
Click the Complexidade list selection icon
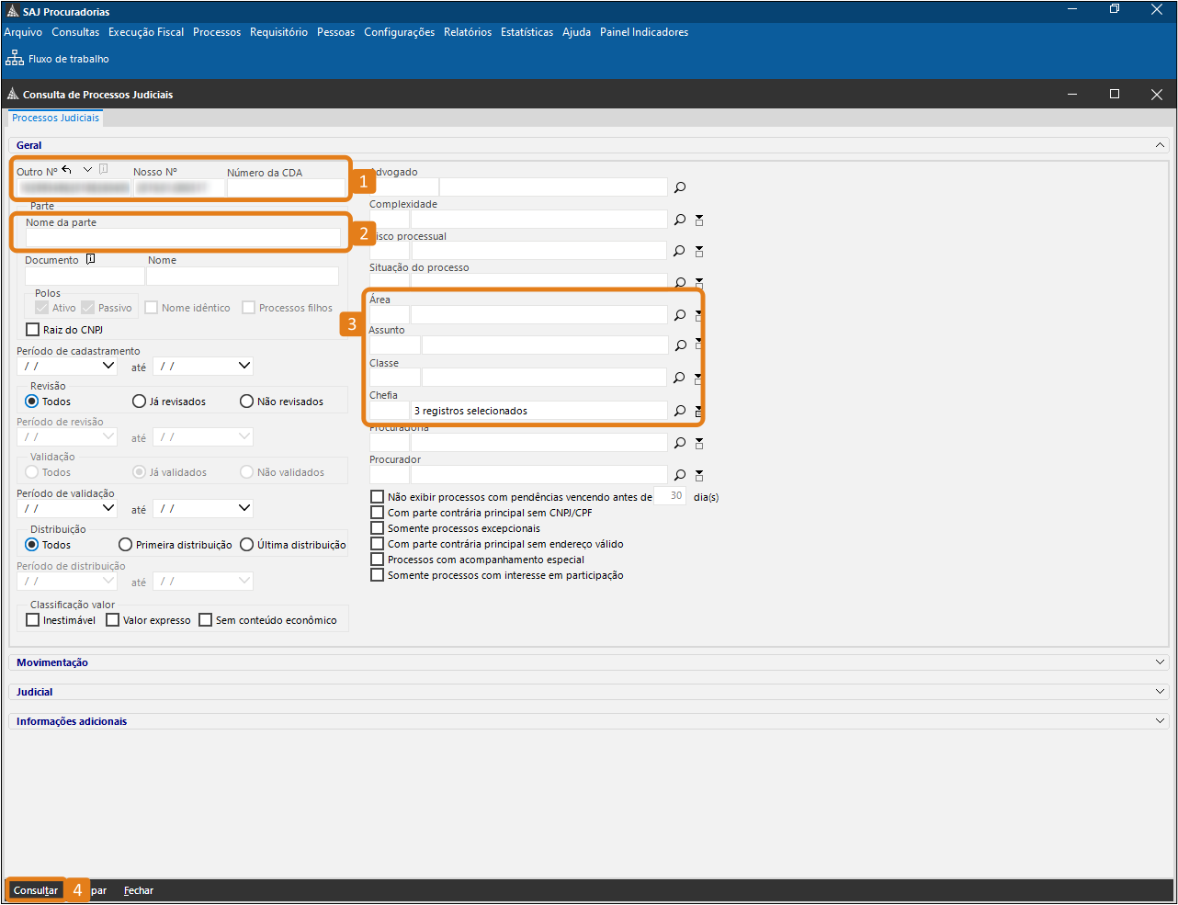tap(699, 221)
